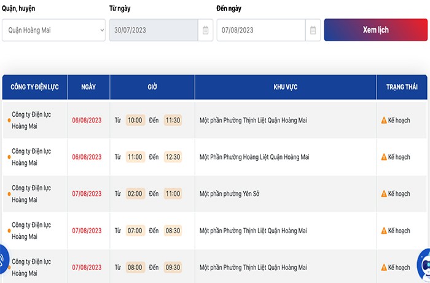Click the KHU VỰC column header

point(286,87)
